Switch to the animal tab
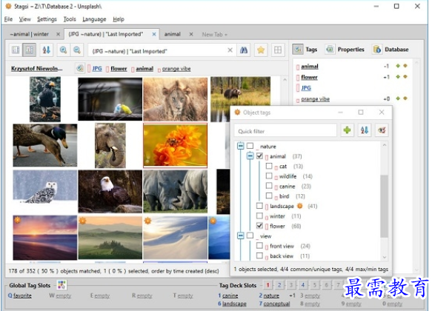 coord(172,34)
